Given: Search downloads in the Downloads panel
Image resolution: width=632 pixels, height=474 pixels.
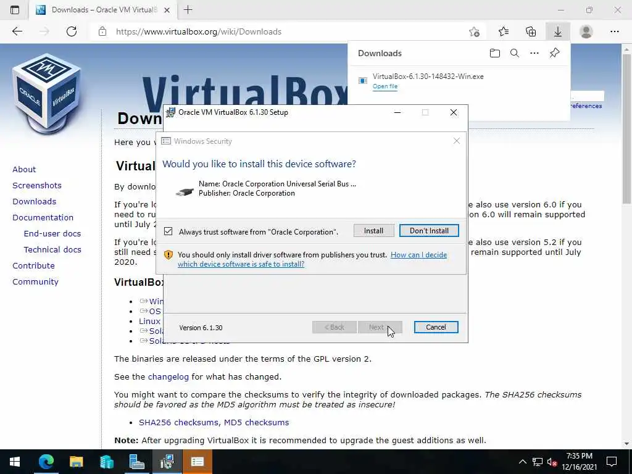Looking at the screenshot, I should pos(515,53).
